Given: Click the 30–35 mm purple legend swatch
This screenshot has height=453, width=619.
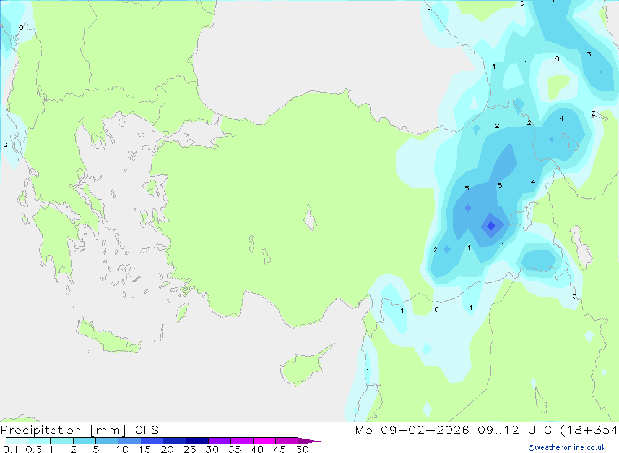Looking at the screenshot, I should [x=219, y=441].
